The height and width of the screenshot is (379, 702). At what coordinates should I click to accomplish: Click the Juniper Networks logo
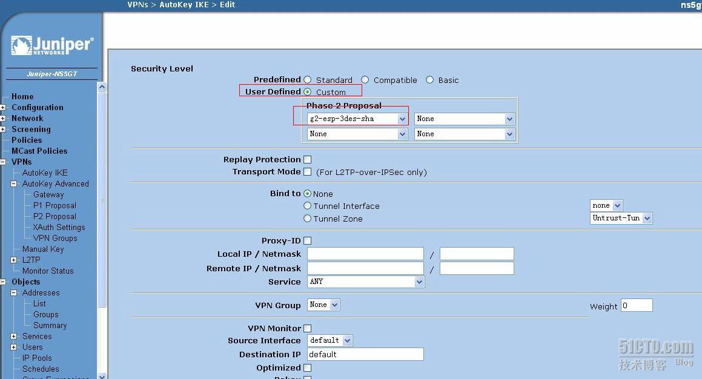coord(52,45)
